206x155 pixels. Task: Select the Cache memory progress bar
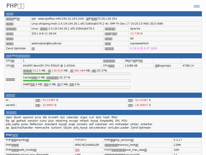pos(77,80)
